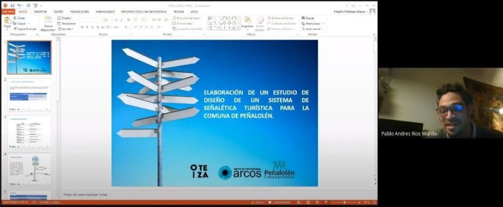The width and height of the screenshot is (503, 207).
Task: Switch to the INSERTAR ribbon tab
Action: (x=40, y=11)
